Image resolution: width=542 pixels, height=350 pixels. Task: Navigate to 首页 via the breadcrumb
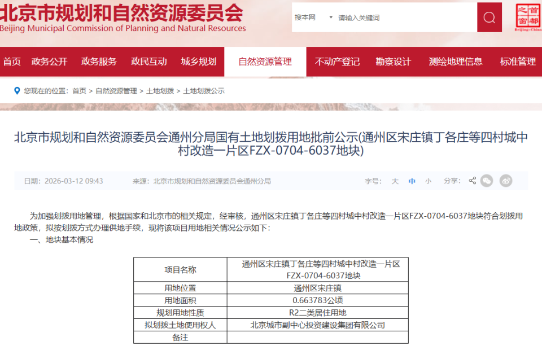pyautogui.click(x=79, y=90)
